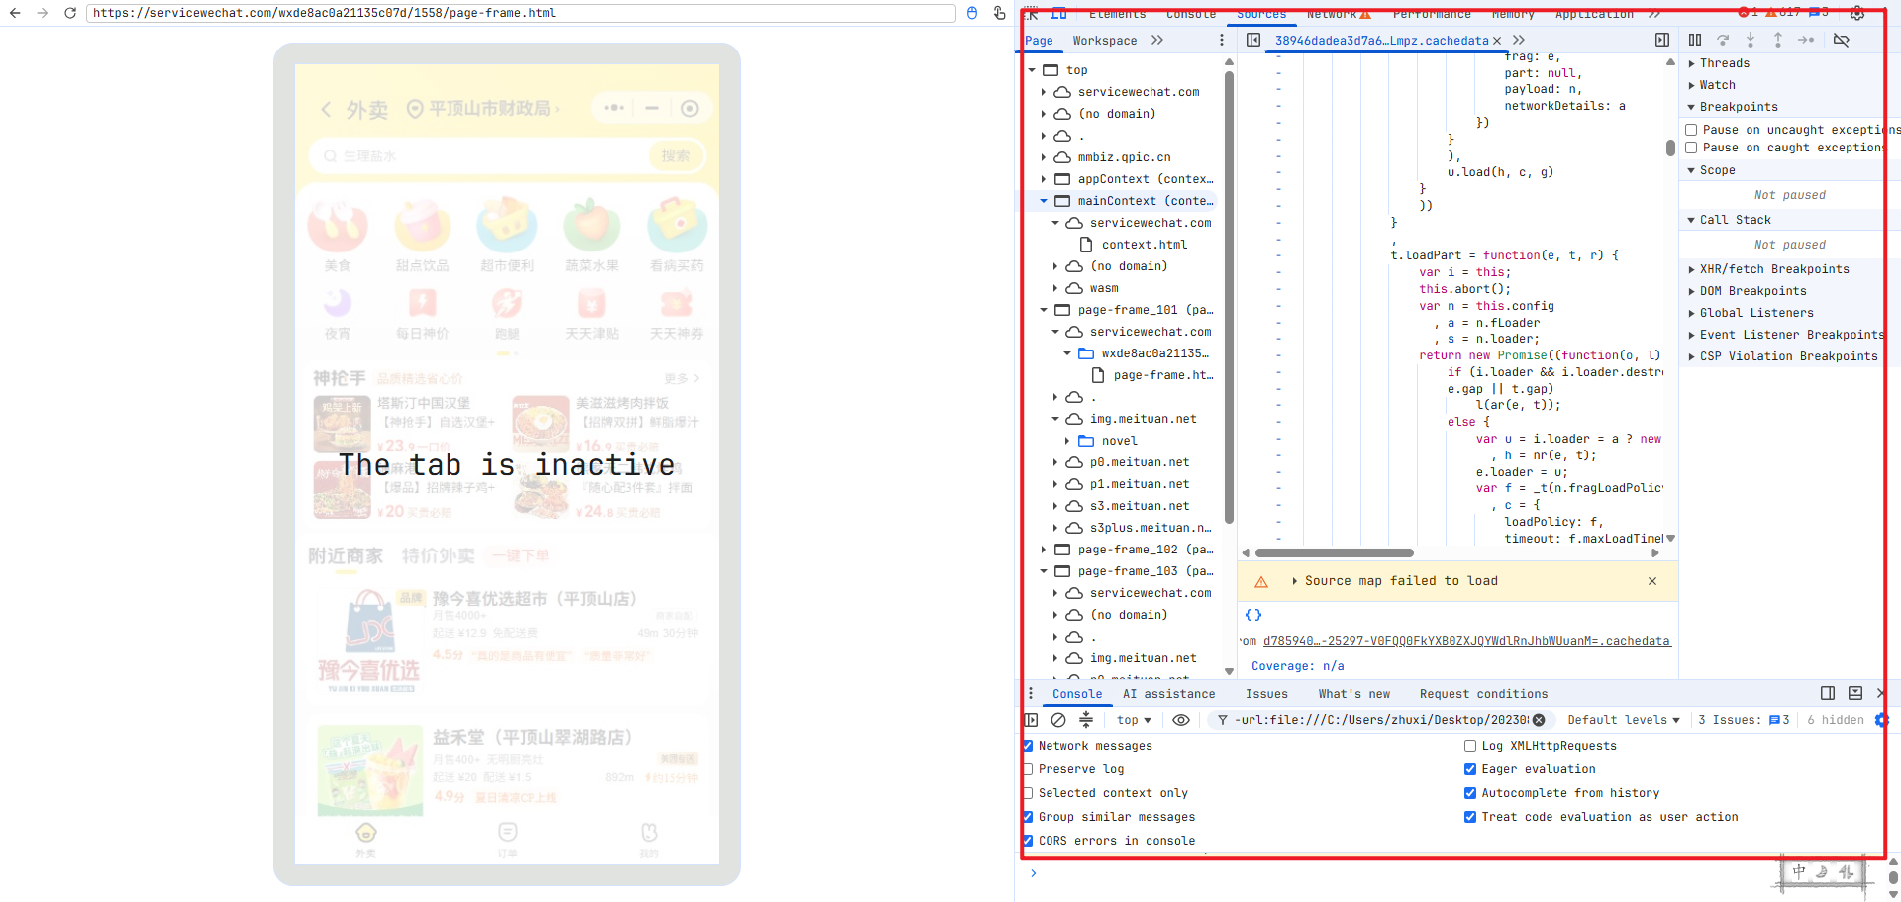1901x902 pixels.
Task: Click the device toolbar toggle icon
Action: click(1058, 14)
